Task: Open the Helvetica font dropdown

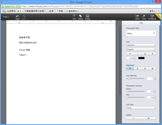Action: (141, 45)
